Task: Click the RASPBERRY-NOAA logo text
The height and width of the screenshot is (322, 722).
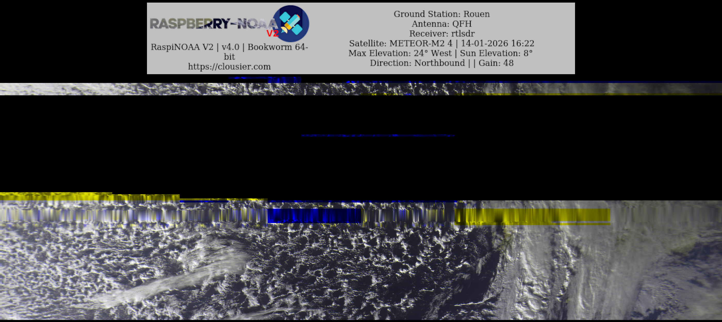Action: 210,24
